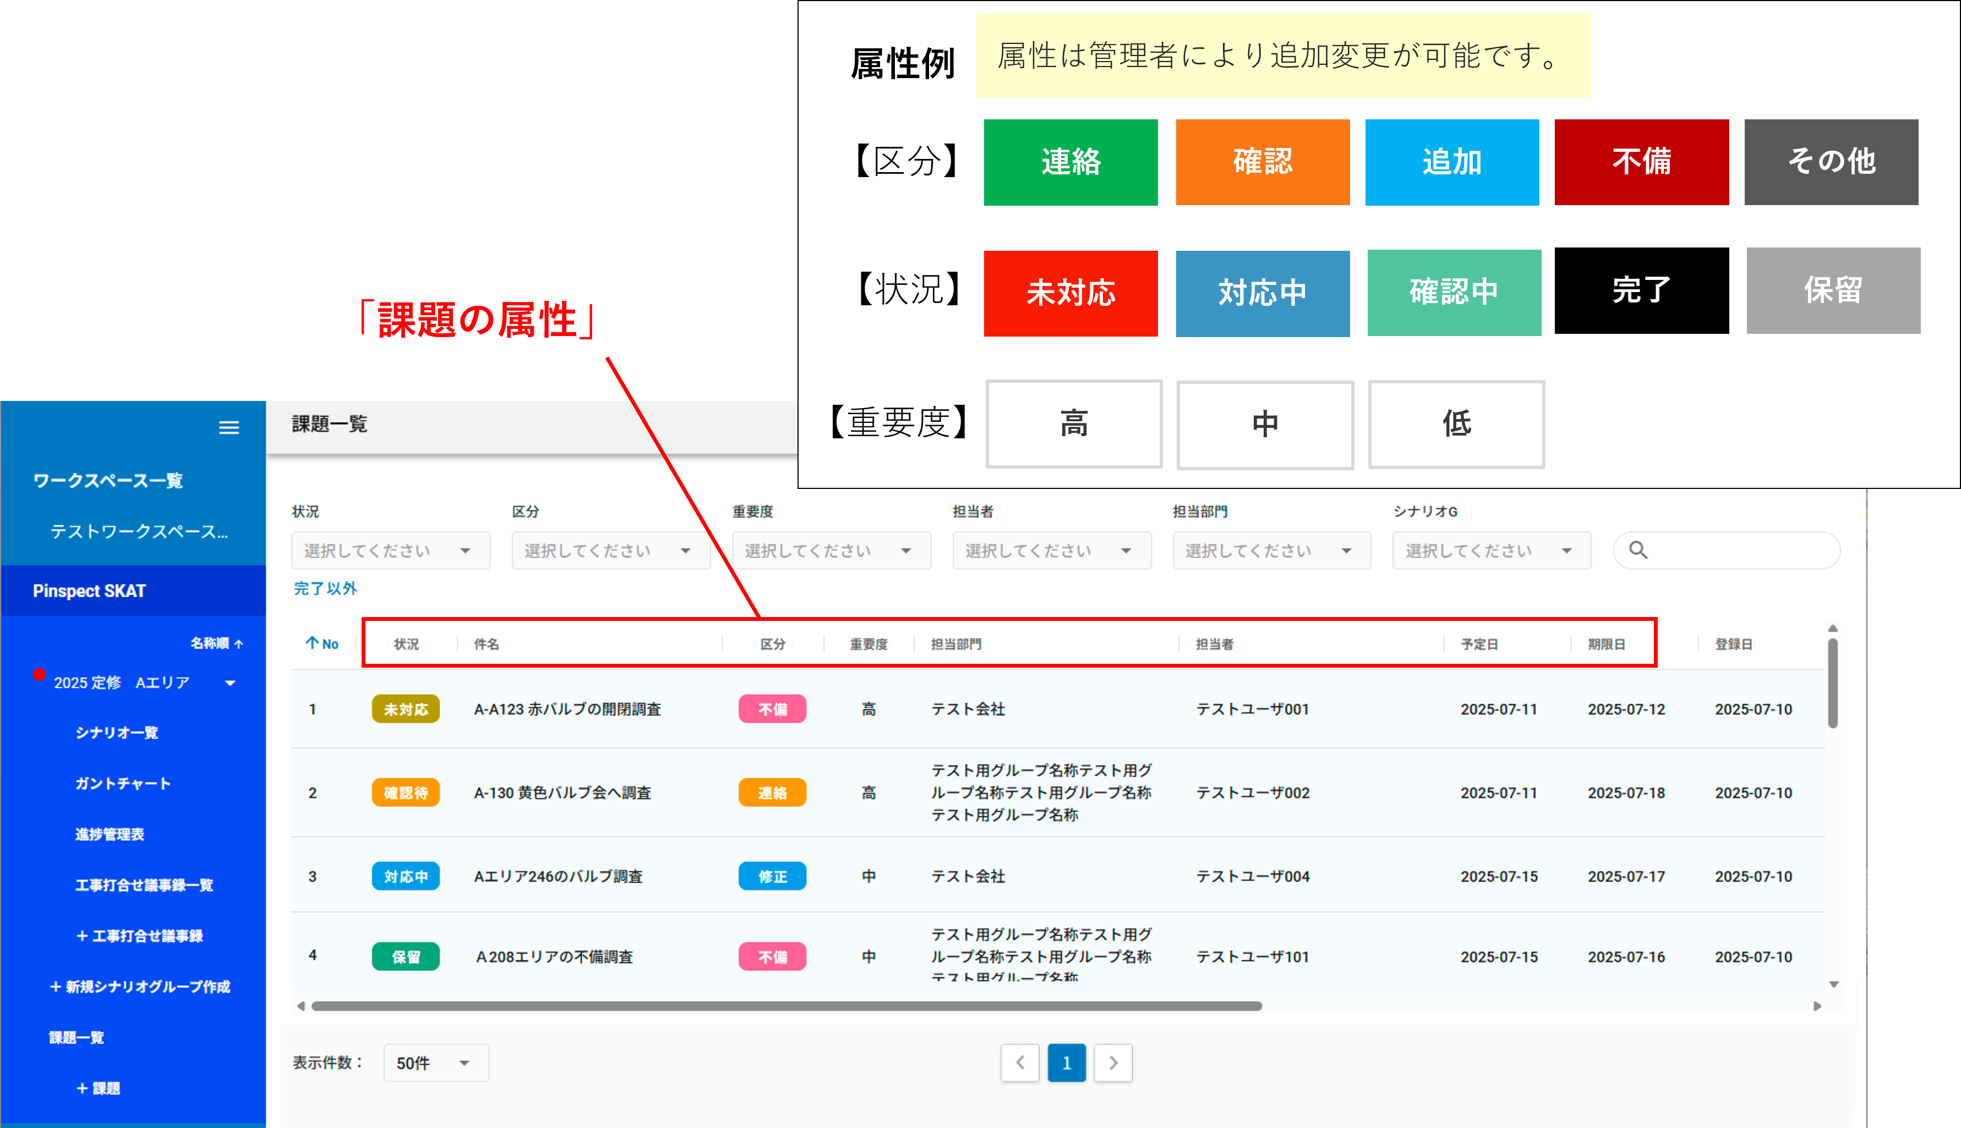Go to next page arrow
The width and height of the screenshot is (1961, 1128).
coord(1113,1063)
